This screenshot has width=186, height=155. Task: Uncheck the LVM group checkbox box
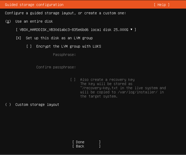click(19, 38)
